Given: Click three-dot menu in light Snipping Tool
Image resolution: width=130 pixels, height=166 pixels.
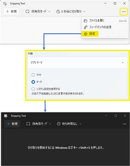Looking at the screenshot, I should (124, 12).
